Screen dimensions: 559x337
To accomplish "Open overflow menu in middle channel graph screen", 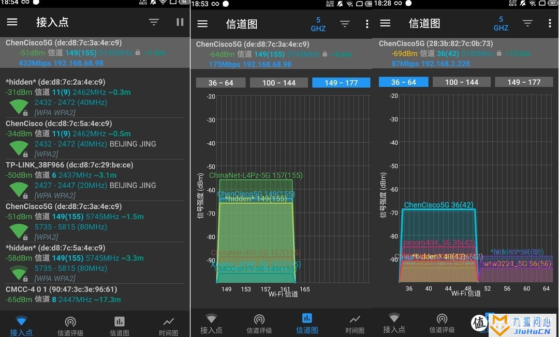I will pyautogui.click(x=367, y=24).
